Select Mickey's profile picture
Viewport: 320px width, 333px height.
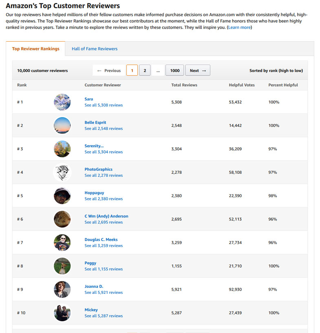pyautogui.click(x=62, y=313)
